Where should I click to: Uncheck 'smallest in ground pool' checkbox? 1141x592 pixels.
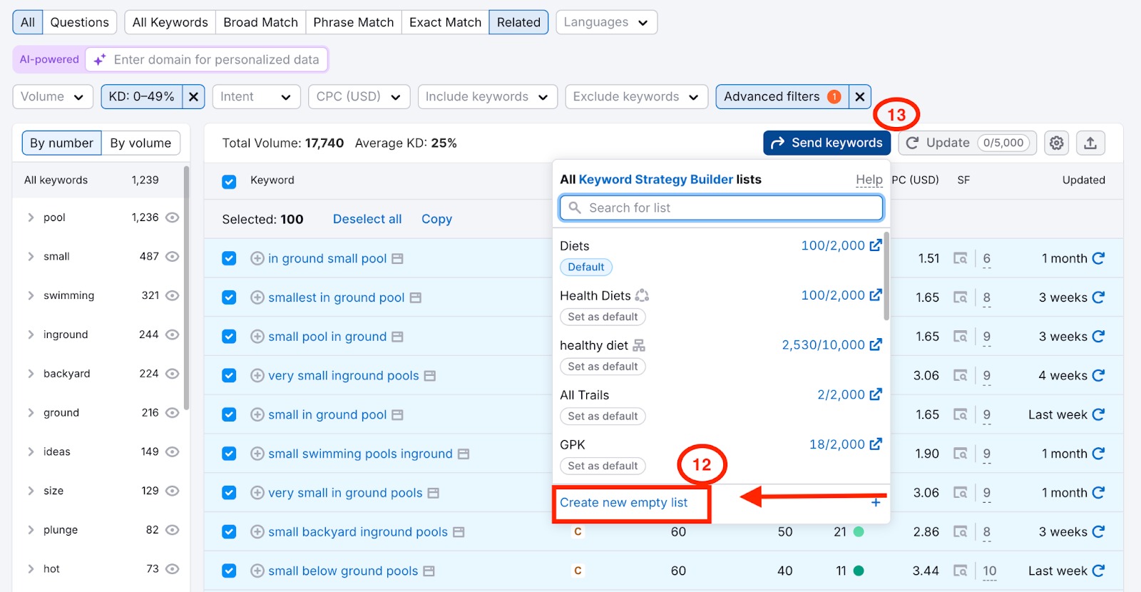click(229, 297)
